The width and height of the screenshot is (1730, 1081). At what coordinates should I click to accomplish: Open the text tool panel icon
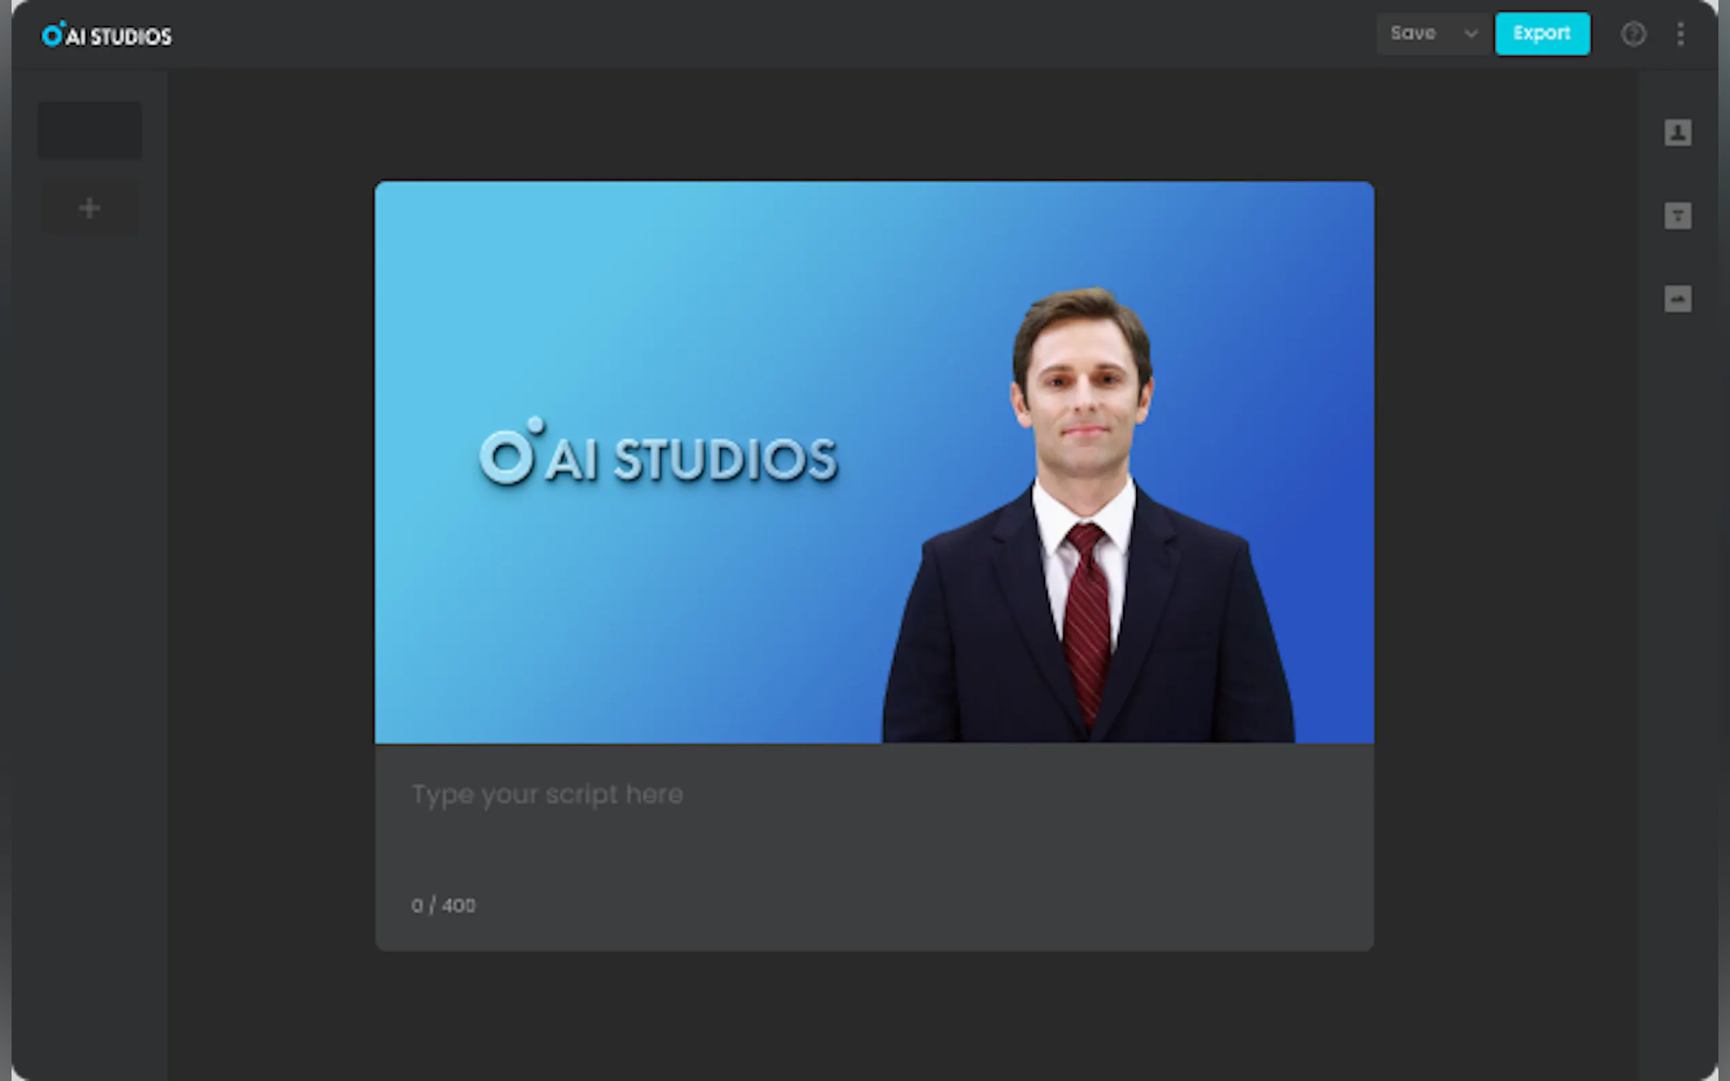click(x=1677, y=216)
